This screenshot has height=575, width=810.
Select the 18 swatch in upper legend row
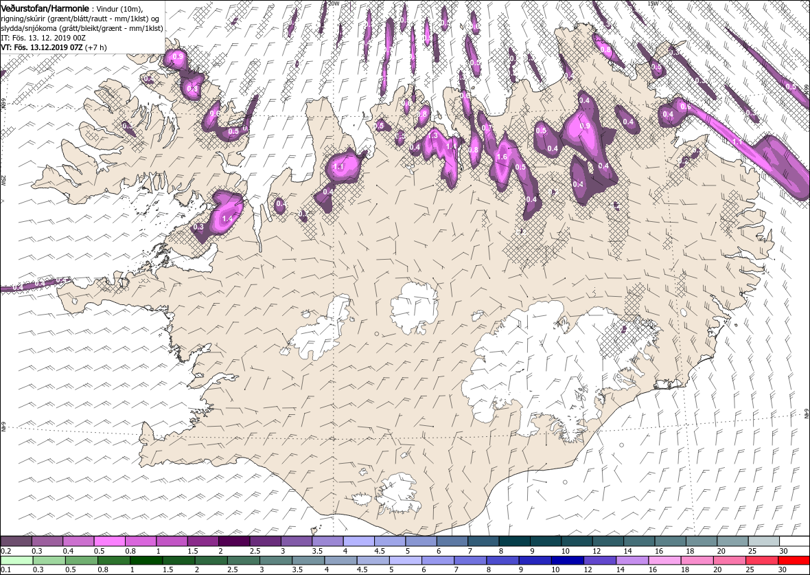point(701,541)
